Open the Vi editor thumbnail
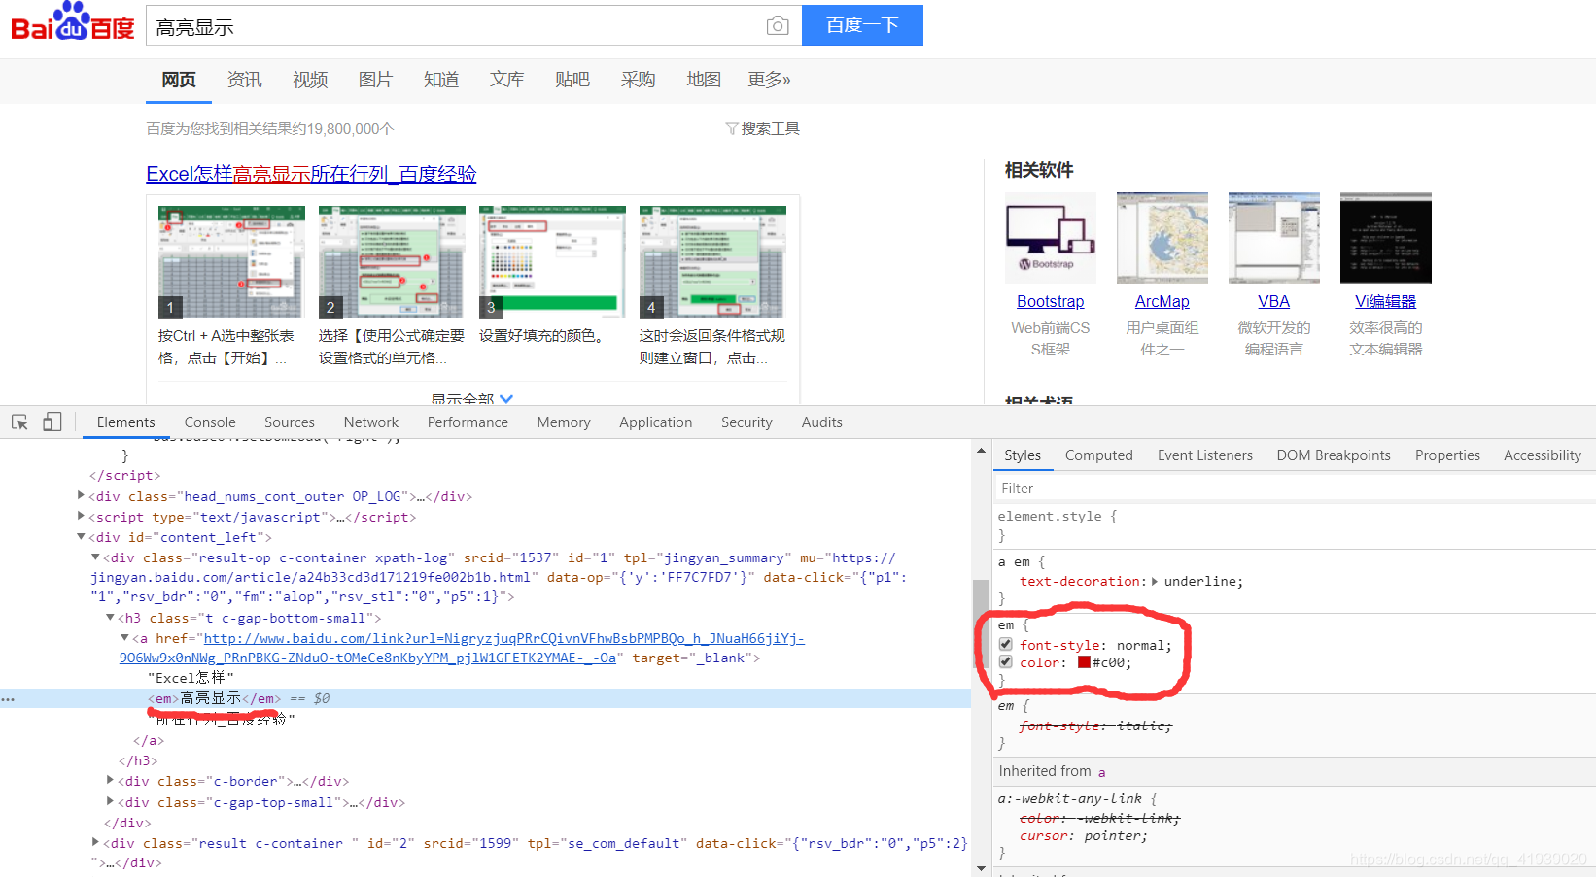1596x877 pixels. point(1386,238)
